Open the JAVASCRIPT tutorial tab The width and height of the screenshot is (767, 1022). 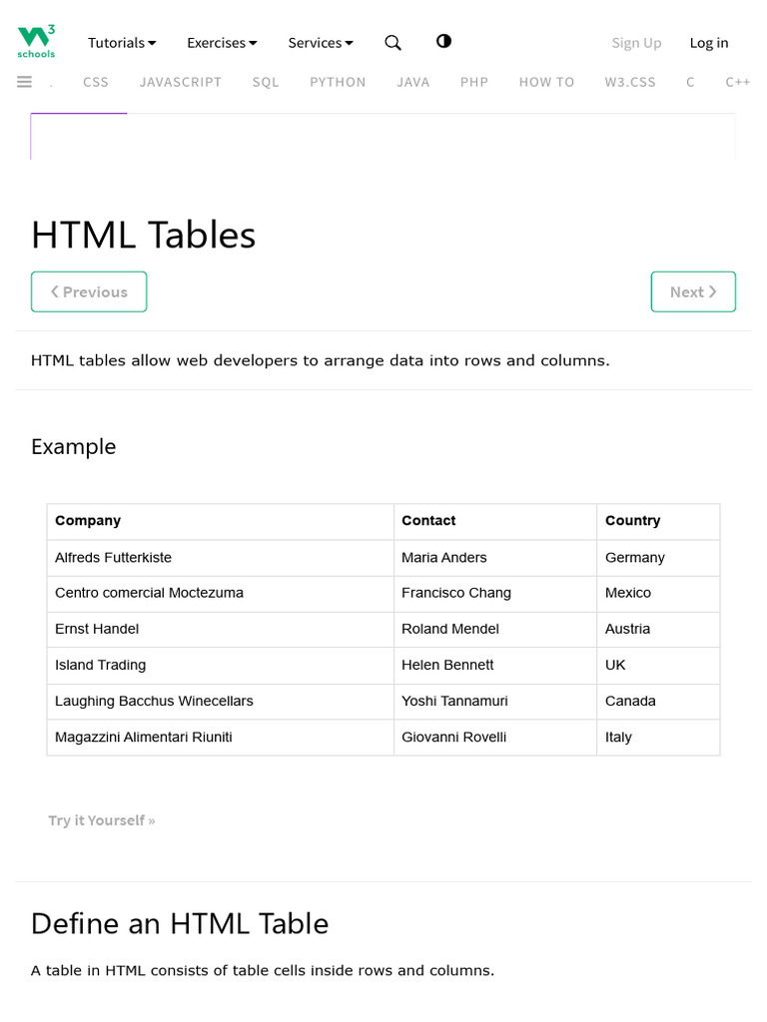(x=181, y=82)
